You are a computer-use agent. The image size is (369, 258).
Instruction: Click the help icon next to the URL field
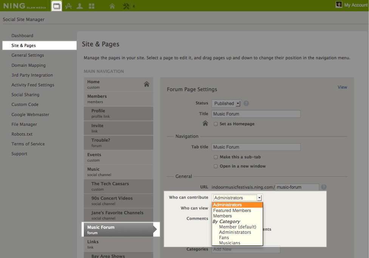click(324, 187)
